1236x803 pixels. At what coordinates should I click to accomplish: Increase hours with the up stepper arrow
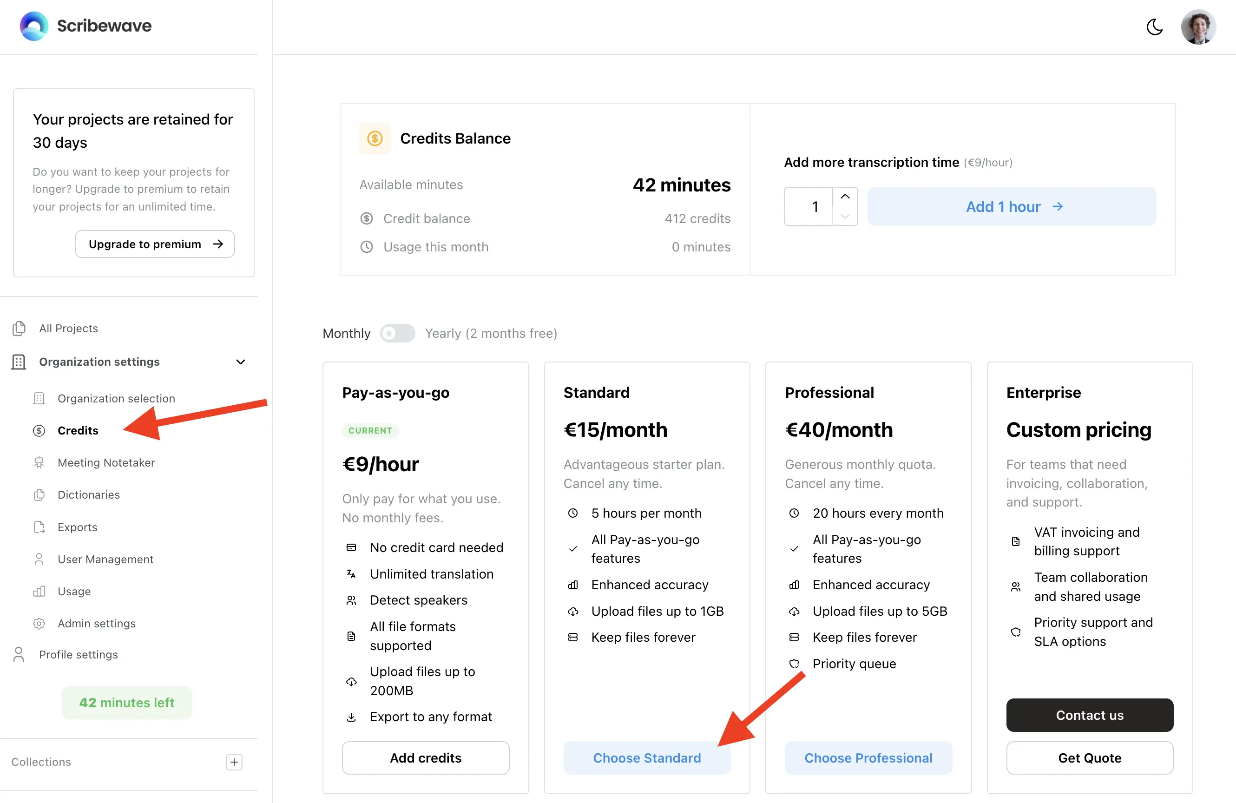pyautogui.click(x=845, y=196)
